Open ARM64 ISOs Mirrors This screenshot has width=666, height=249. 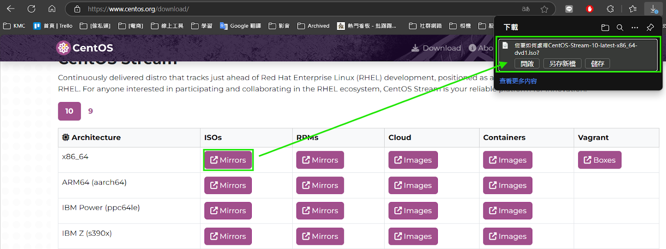click(228, 185)
